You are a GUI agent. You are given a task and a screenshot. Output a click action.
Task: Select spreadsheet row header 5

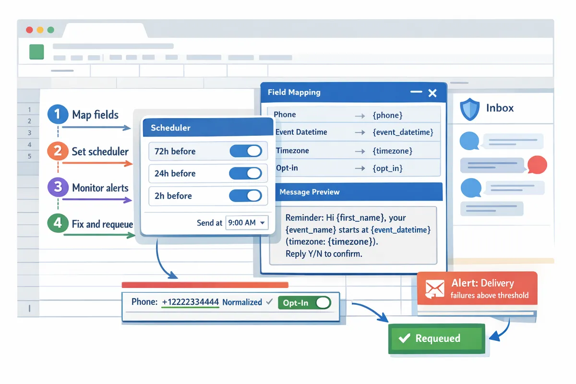pos(29,156)
